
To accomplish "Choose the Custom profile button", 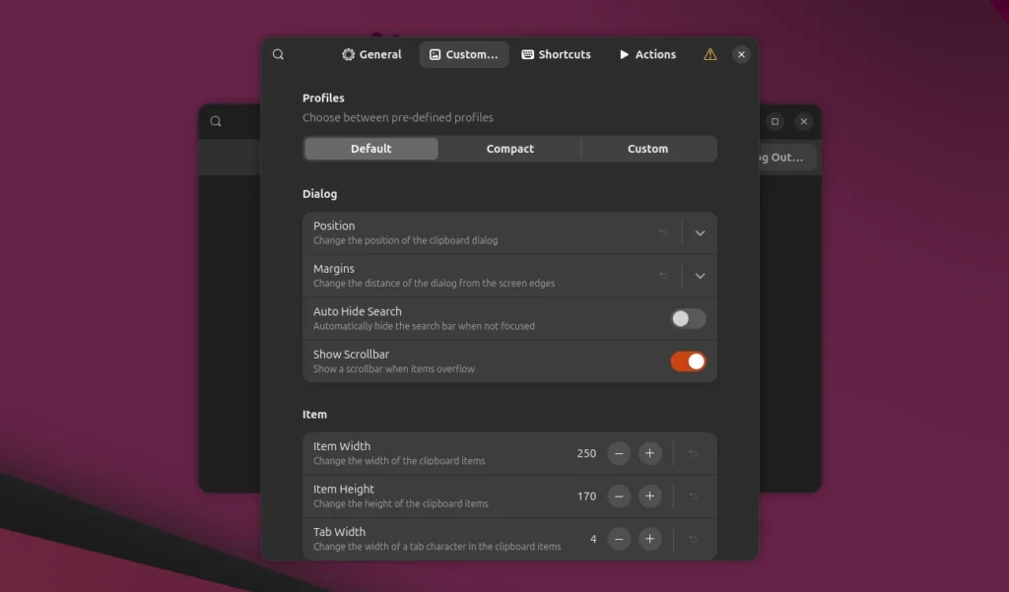I will tap(647, 149).
